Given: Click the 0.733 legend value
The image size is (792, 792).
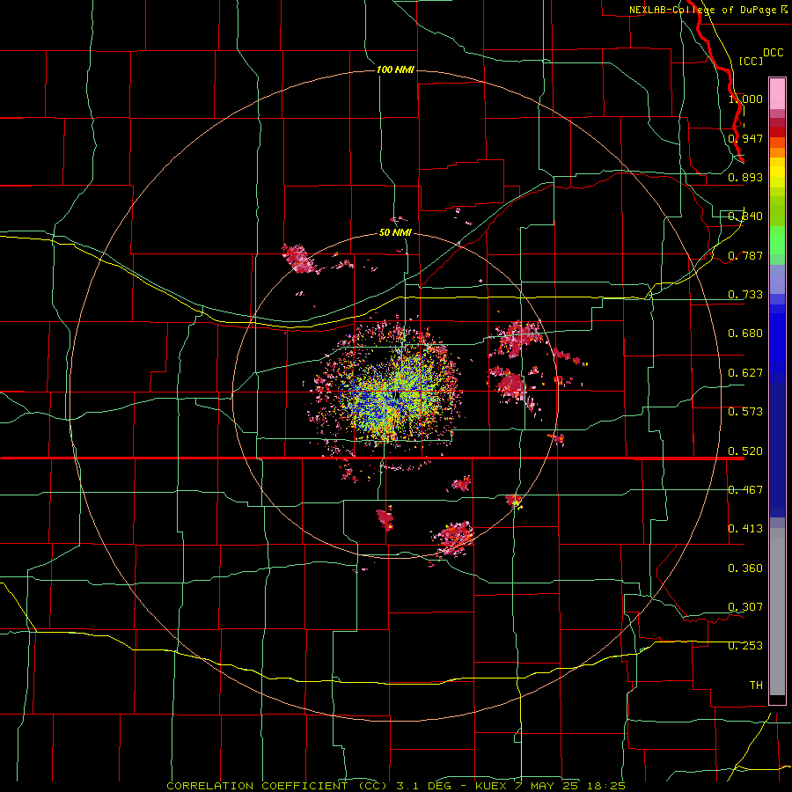Looking at the screenshot, I should click(745, 295).
